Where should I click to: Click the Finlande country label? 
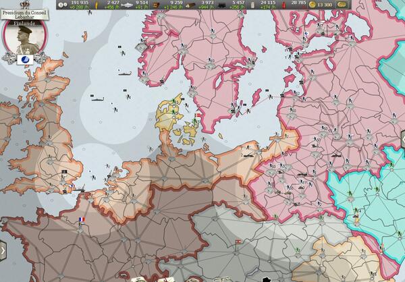click(x=24, y=23)
